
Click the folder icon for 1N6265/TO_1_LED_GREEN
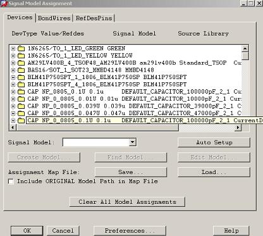coord(21,49)
